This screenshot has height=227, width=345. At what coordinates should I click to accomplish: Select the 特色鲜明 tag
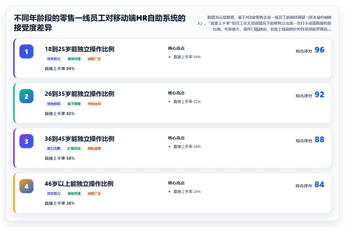54,104
